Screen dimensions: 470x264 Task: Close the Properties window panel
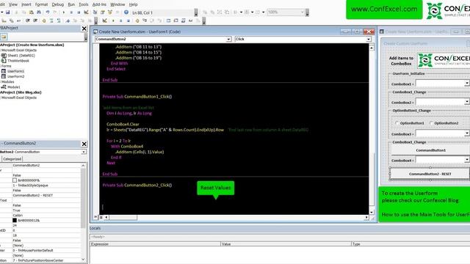[x=84, y=144]
